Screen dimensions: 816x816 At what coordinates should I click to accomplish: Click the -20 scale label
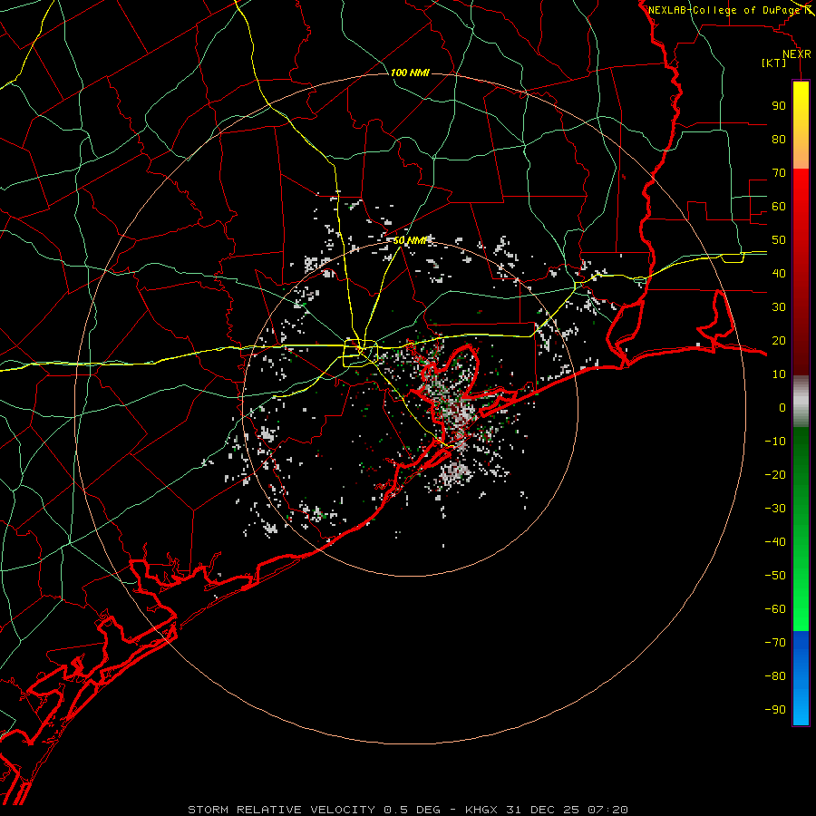point(775,475)
